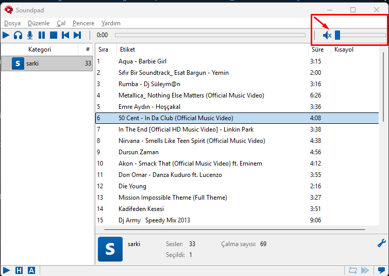The image size is (389, 276).
Task: Click the 6:26 duration cell
Action: click(315, 95)
